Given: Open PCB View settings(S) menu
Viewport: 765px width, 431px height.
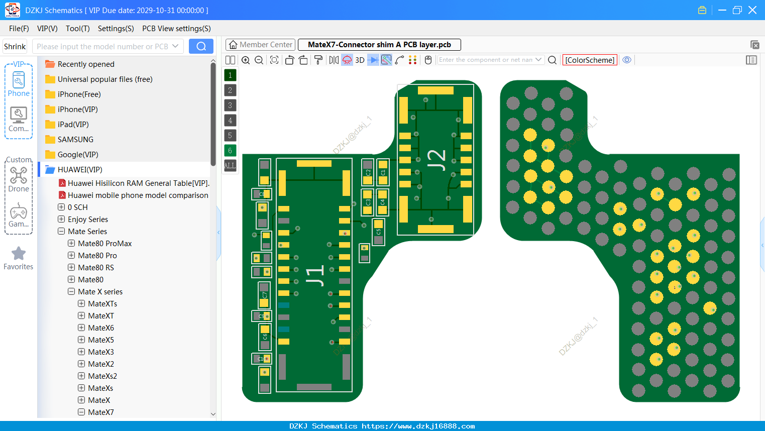Looking at the screenshot, I should pyautogui.click(x=176, y=29).
